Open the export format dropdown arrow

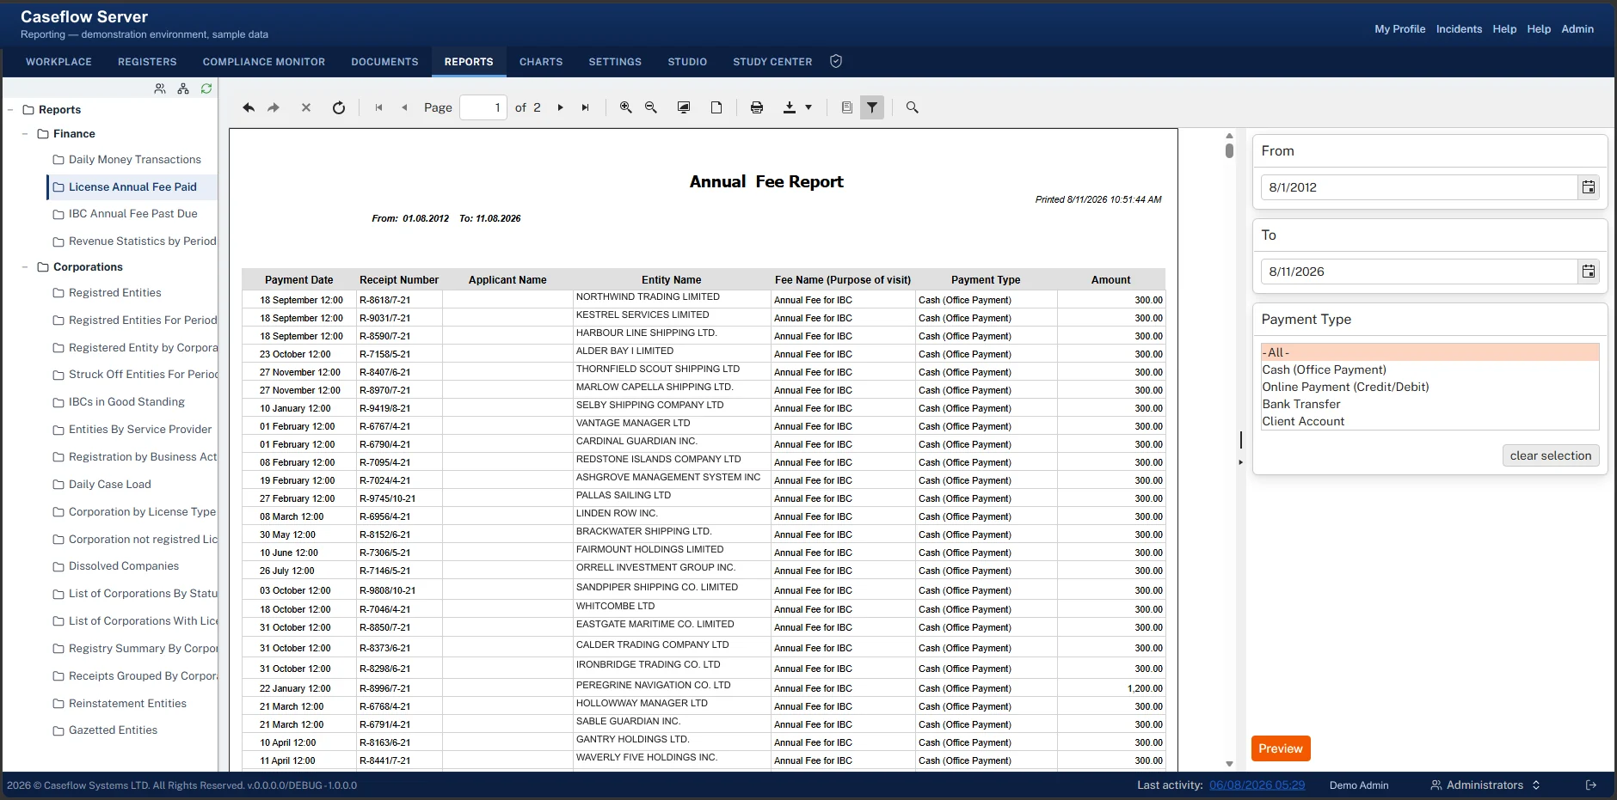pyautogui.click(x=808, y=107)
